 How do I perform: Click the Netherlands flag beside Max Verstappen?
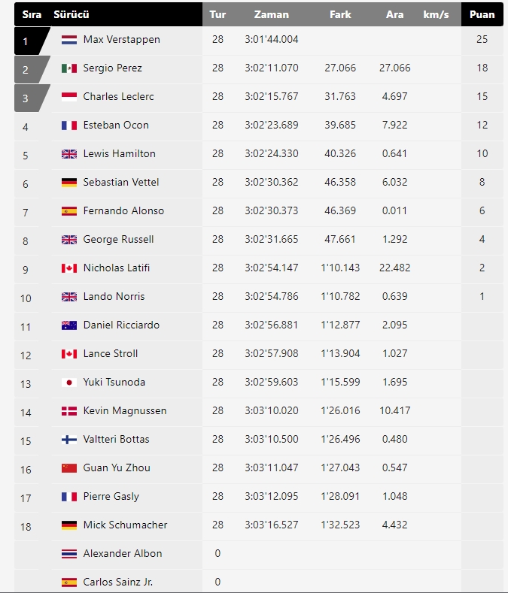[69, 40]
